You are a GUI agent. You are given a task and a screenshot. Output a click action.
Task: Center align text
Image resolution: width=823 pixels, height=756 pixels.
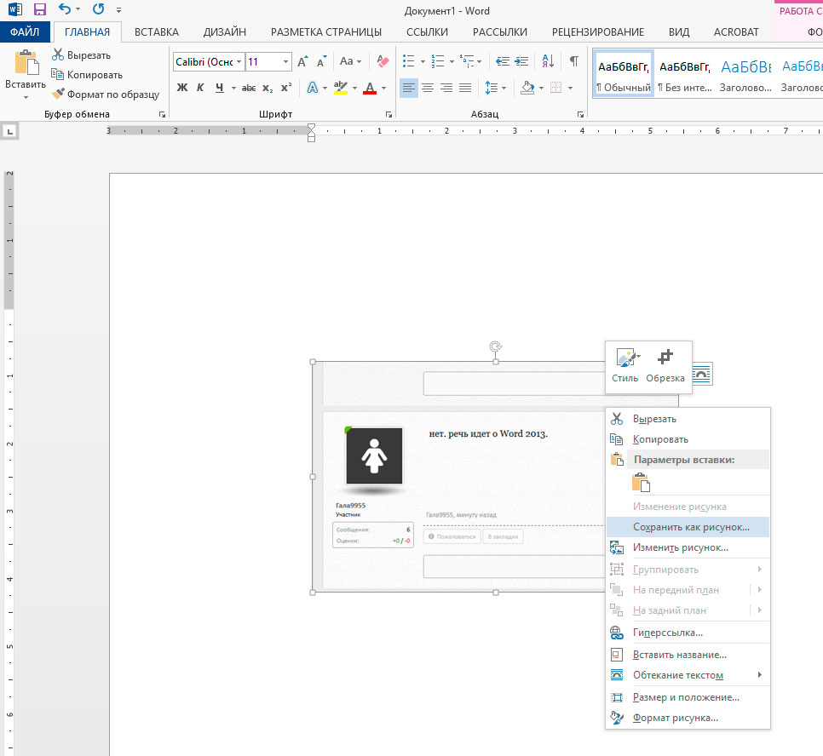428,88
